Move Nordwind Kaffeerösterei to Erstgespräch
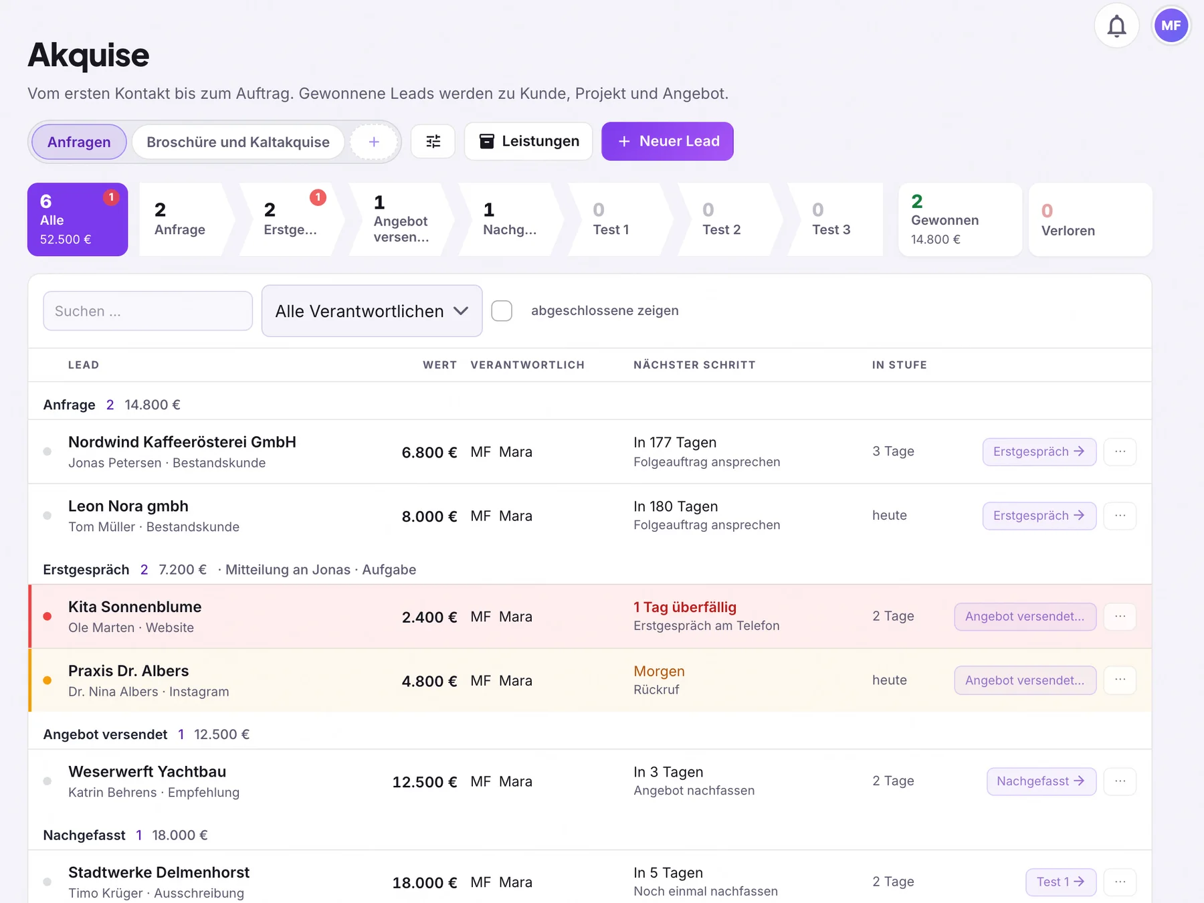 point(1039,451)
